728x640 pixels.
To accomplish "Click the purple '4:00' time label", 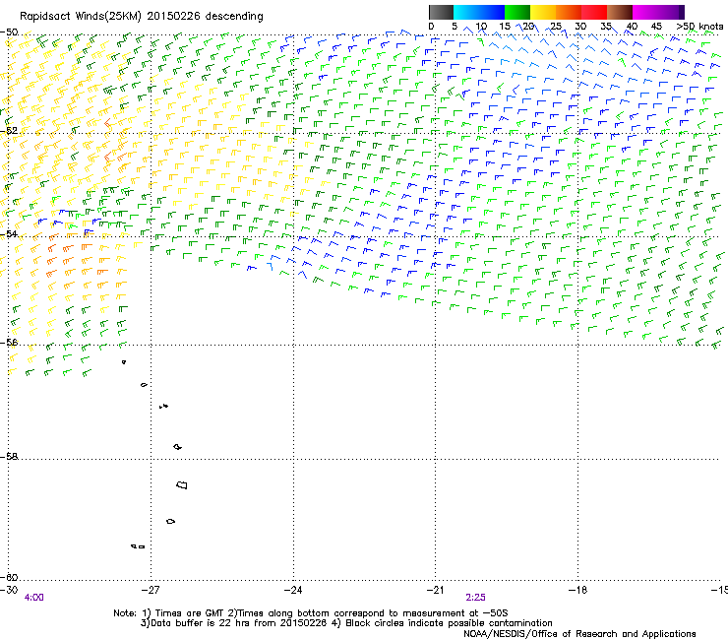I will (x=33, y=598).
